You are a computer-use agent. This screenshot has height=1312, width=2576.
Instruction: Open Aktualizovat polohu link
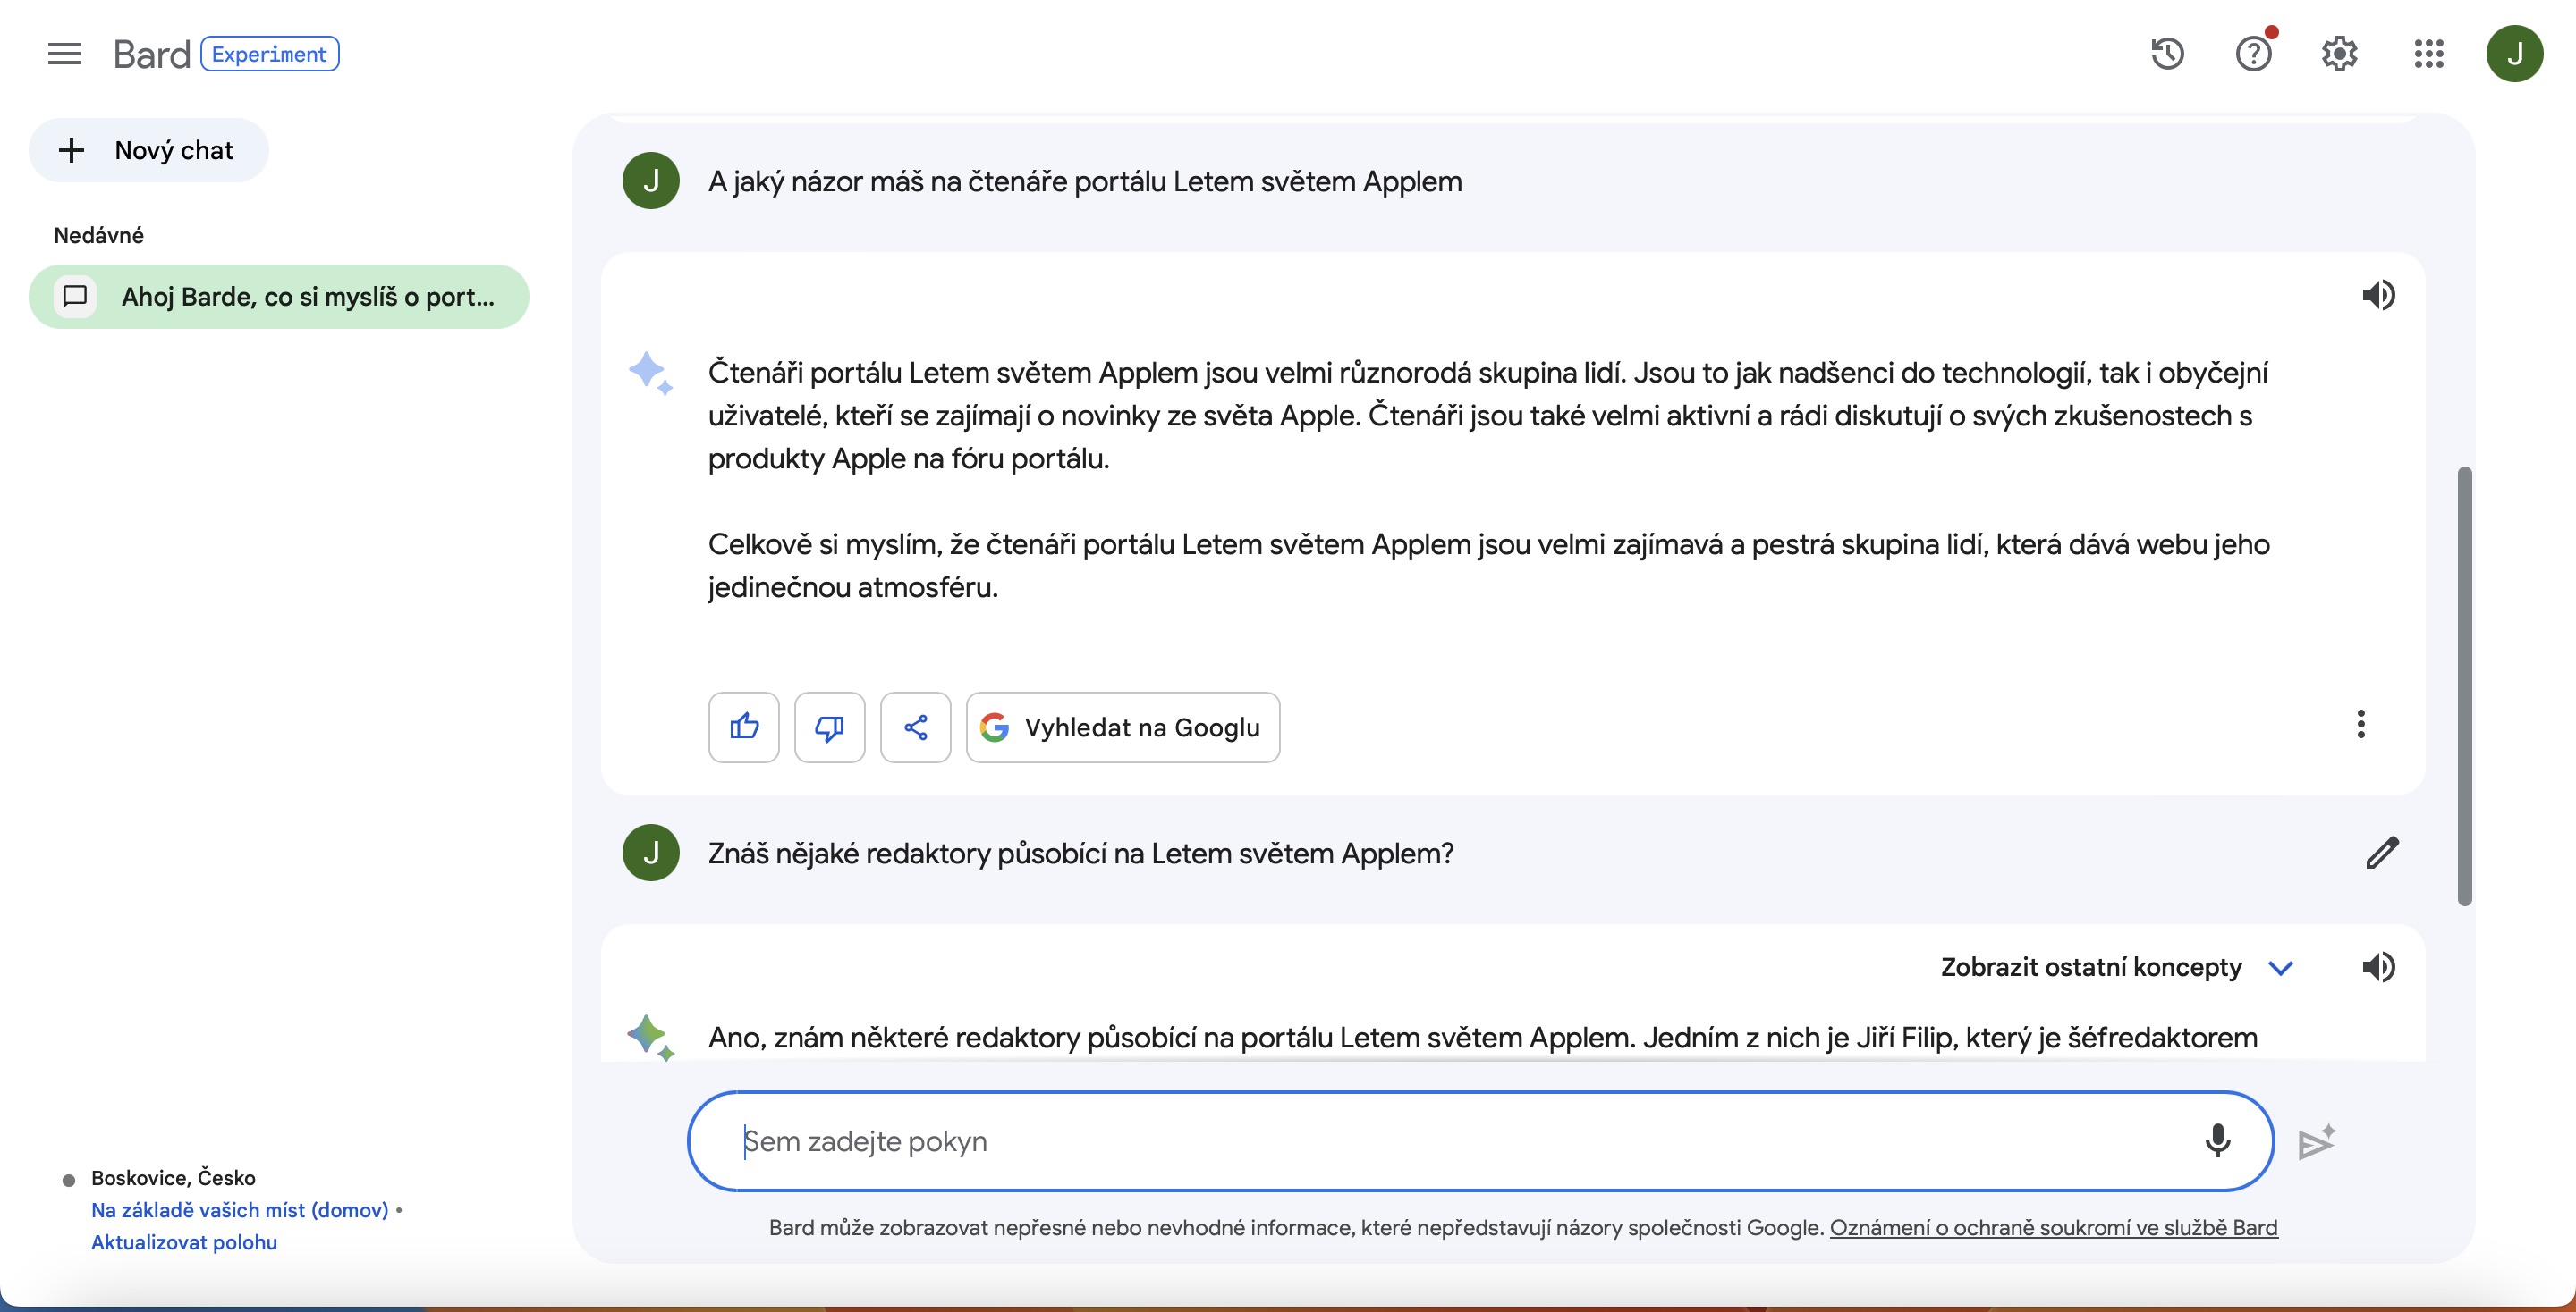click(x=184, y=1242)
